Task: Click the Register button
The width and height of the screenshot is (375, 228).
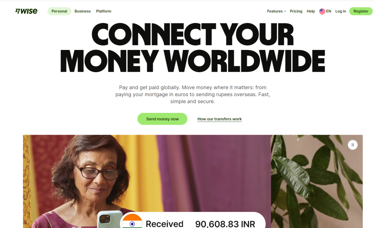Action: pyautogui.click(x=361, y=11)
